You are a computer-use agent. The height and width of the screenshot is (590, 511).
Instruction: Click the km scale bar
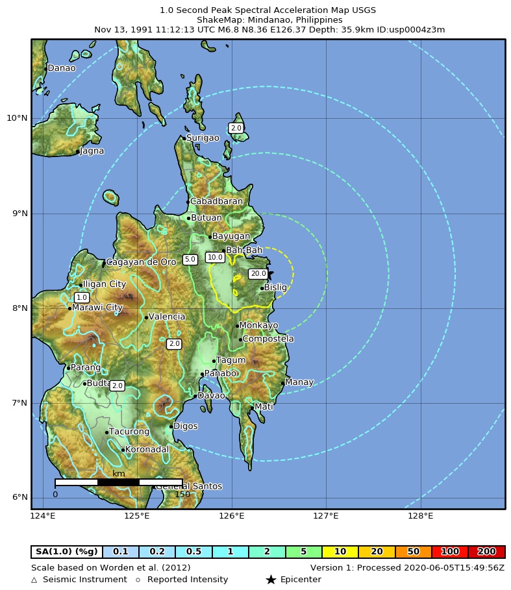[118, 482]
